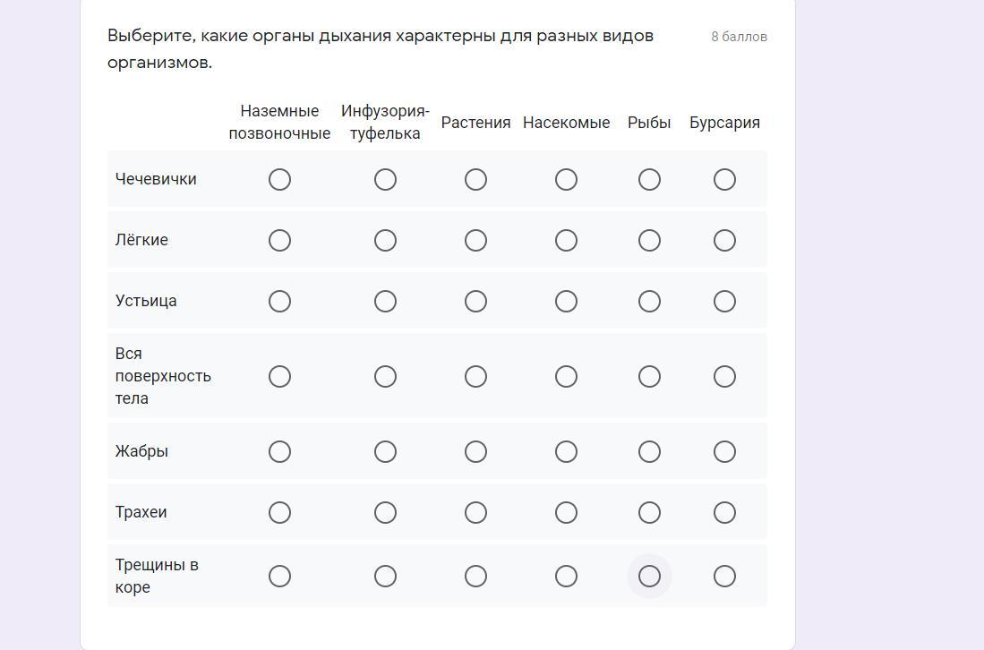
Task: Choose Устьица for Растения column
Action: 475,302
